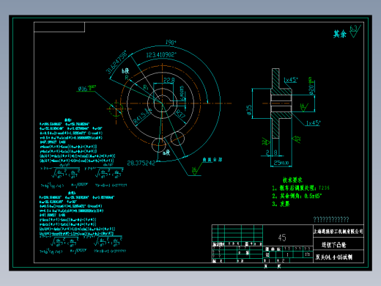Click the upper 1x45° chamfer note
Screen dimensions: 381x286
click(x=290, y=80)
